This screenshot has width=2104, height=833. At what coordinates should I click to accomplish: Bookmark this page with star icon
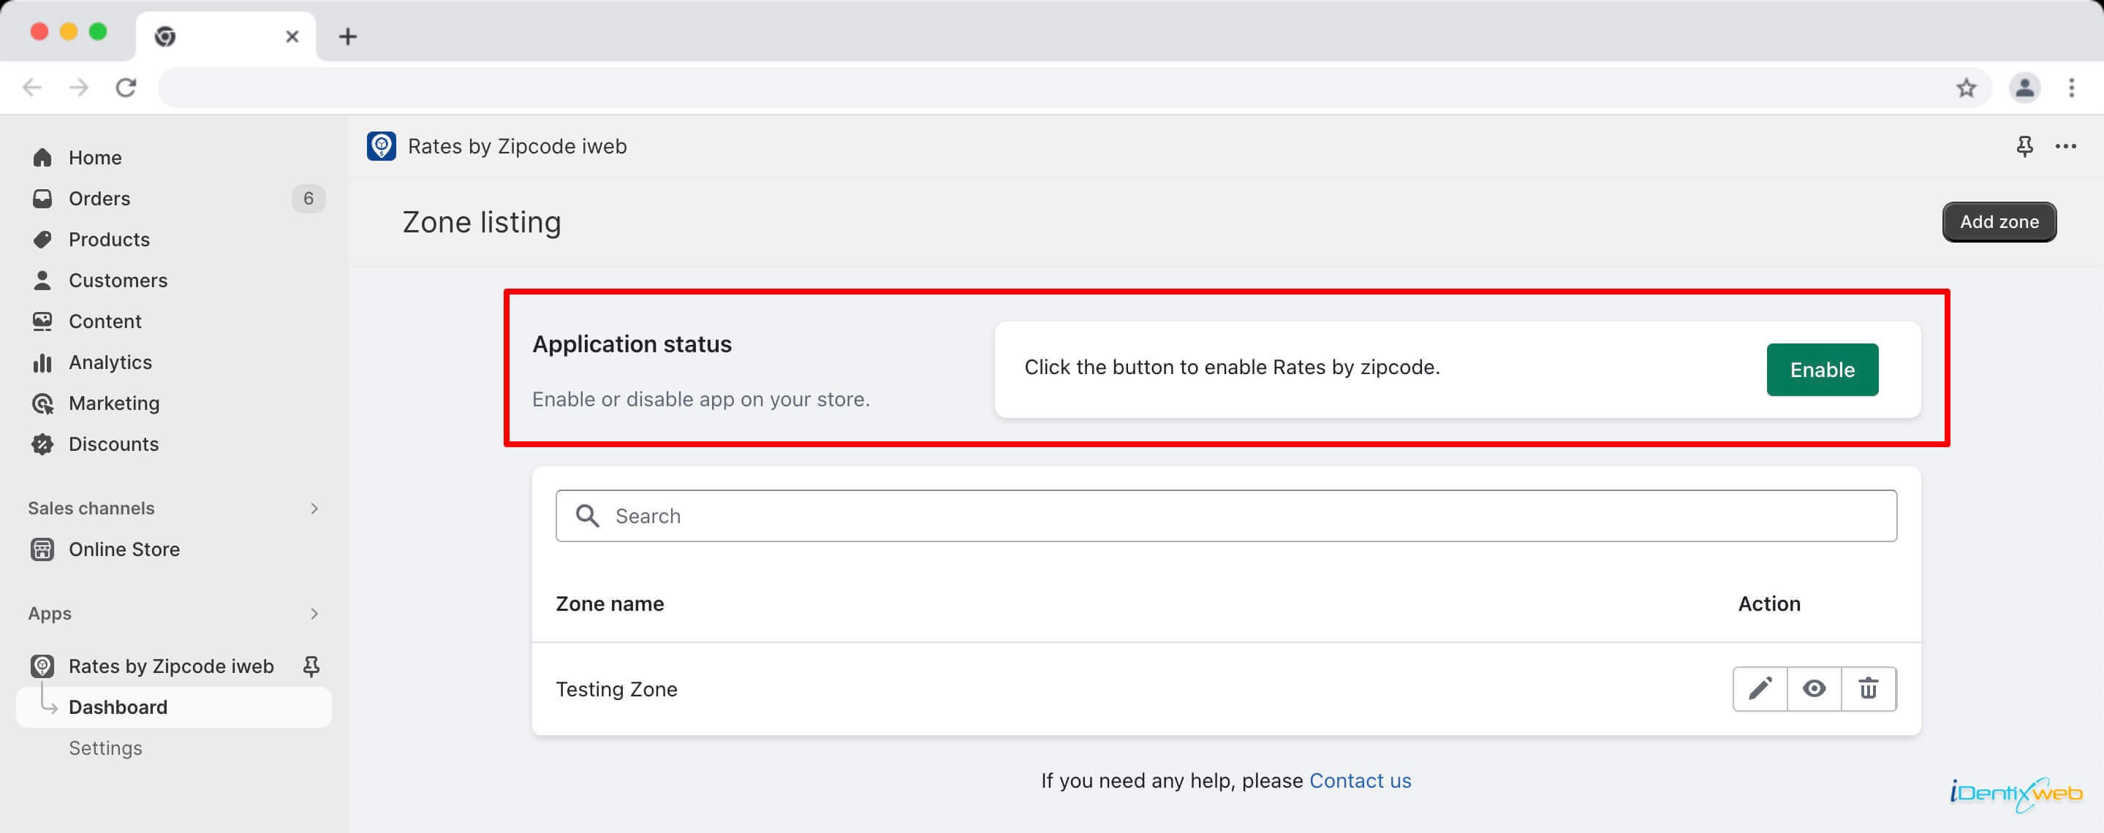[x=1966, y=88]
